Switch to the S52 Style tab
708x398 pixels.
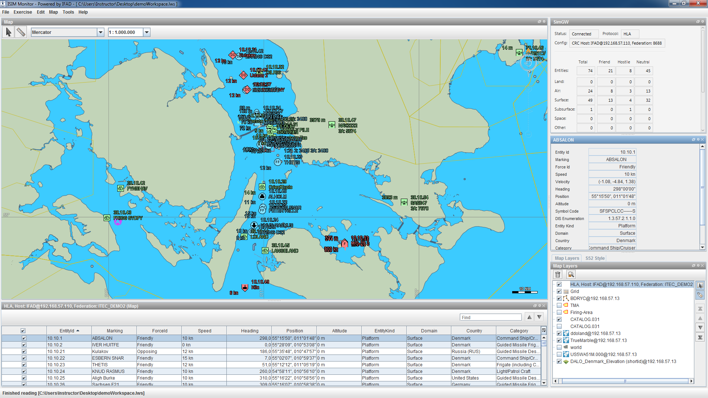click(x=595, y=258)
